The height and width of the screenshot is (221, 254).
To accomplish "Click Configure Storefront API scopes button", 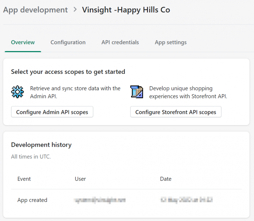I will point(176,112).
